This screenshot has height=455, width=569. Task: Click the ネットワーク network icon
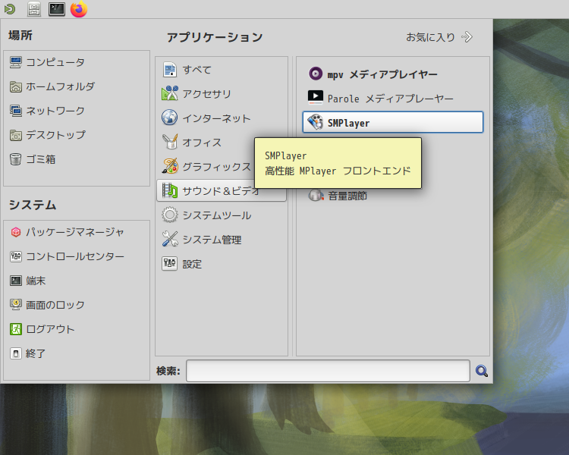coord(16,111)
